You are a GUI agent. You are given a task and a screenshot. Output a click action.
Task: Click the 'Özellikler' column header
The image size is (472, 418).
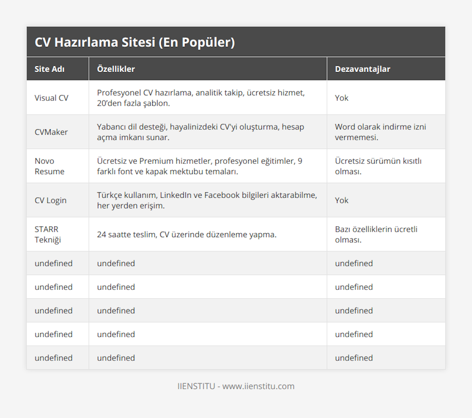(116, 69)
